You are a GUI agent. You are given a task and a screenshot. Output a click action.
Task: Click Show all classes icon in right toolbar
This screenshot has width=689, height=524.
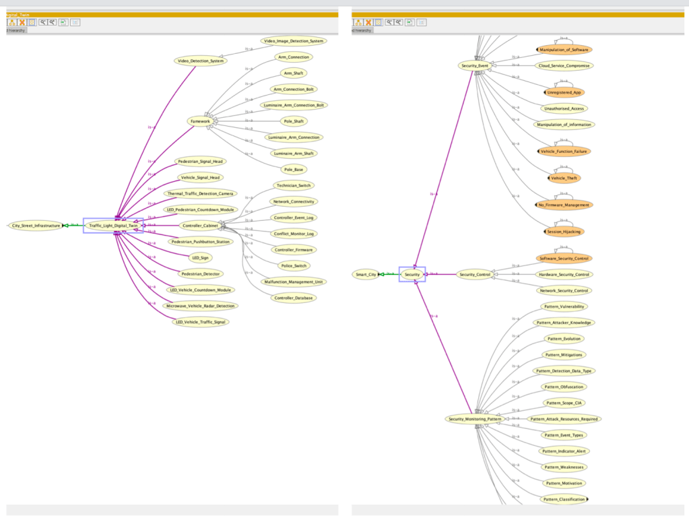378,22
